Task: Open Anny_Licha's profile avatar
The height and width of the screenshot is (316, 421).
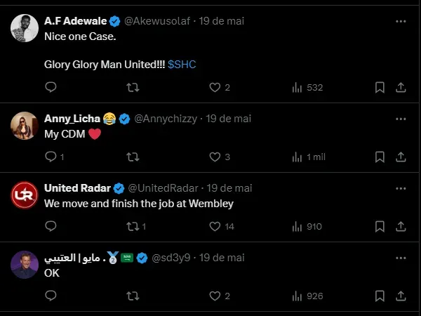Action: (25, 125)
